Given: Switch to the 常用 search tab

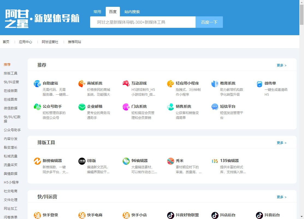Looking at the screenshot, I should pyautogui.click(x=97, y=12).
